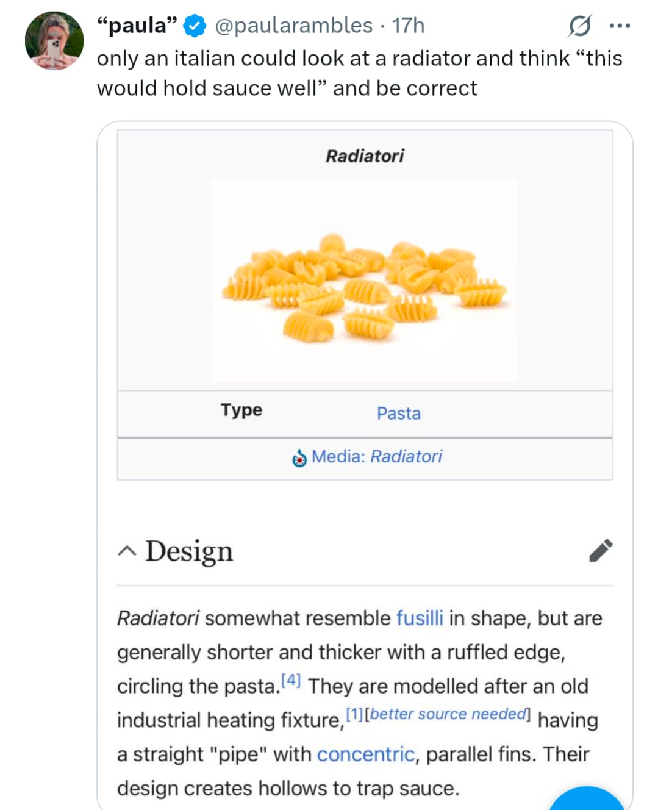
Task: Tap the blue floating compose button
Action: pos(587,800)
